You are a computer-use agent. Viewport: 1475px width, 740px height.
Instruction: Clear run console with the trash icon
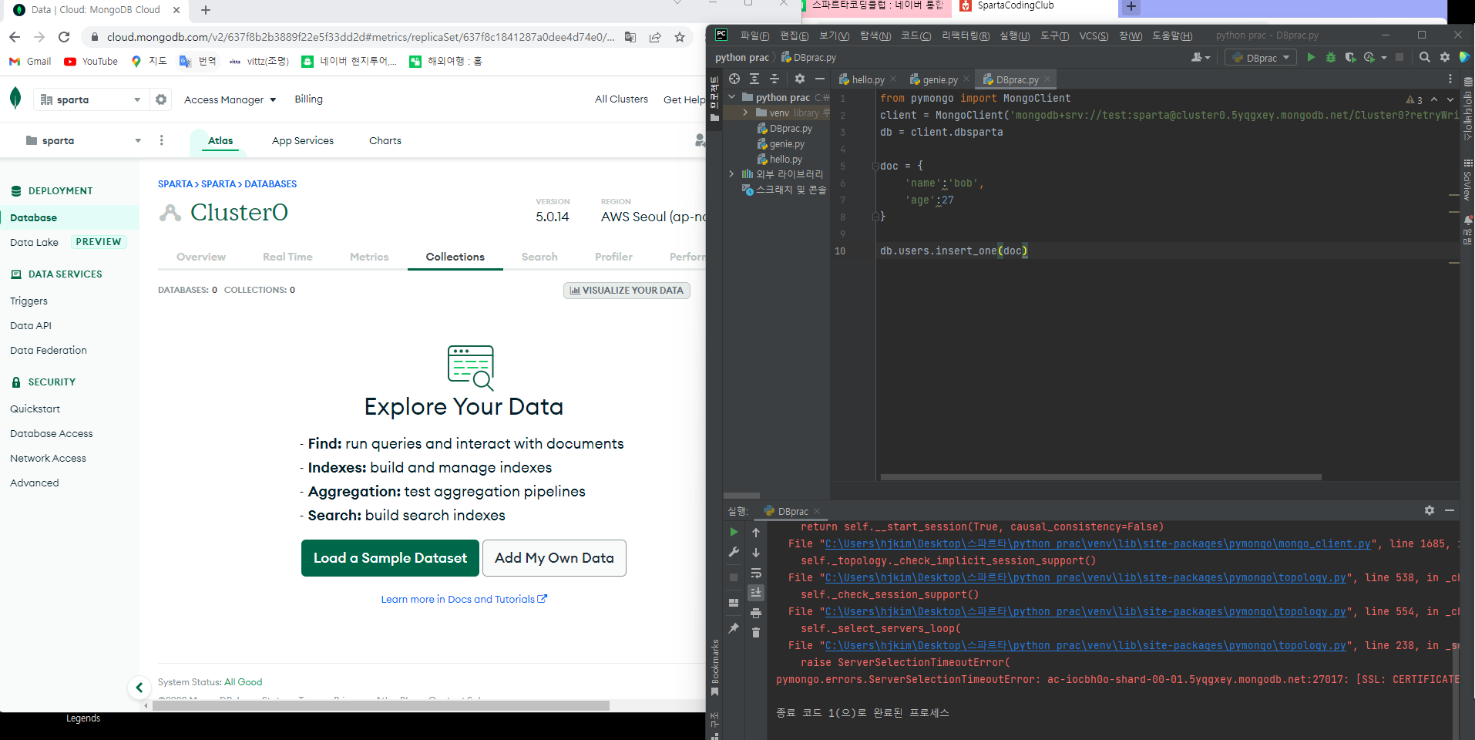tap(756, 633)
